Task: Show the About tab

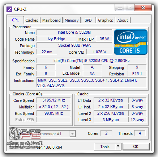Action: (123, 20)
